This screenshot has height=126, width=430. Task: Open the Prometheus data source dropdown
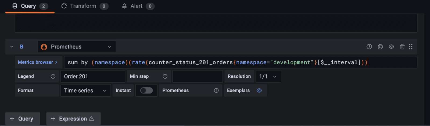[x=77, y=47]
